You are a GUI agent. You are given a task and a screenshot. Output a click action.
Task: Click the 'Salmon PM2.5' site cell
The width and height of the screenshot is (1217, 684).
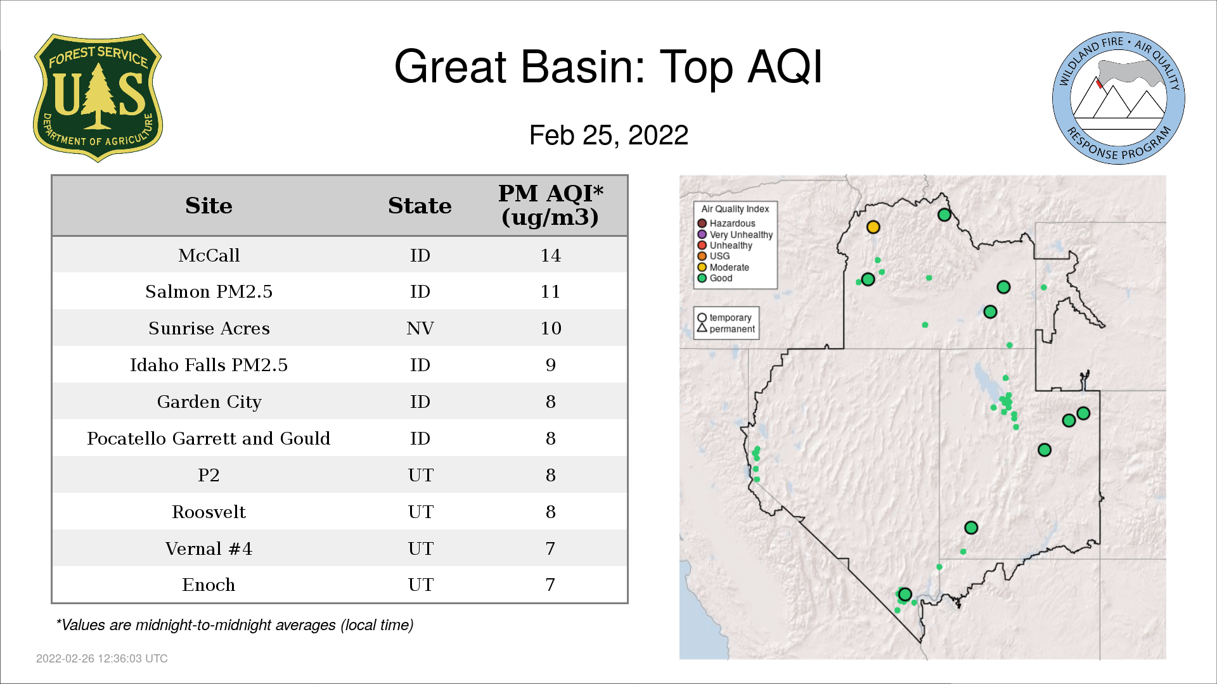[209, 291]
